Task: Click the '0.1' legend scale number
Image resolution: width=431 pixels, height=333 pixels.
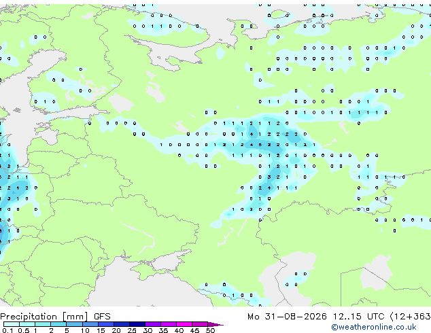Action: pyautogui.click(x=7, y=330)
